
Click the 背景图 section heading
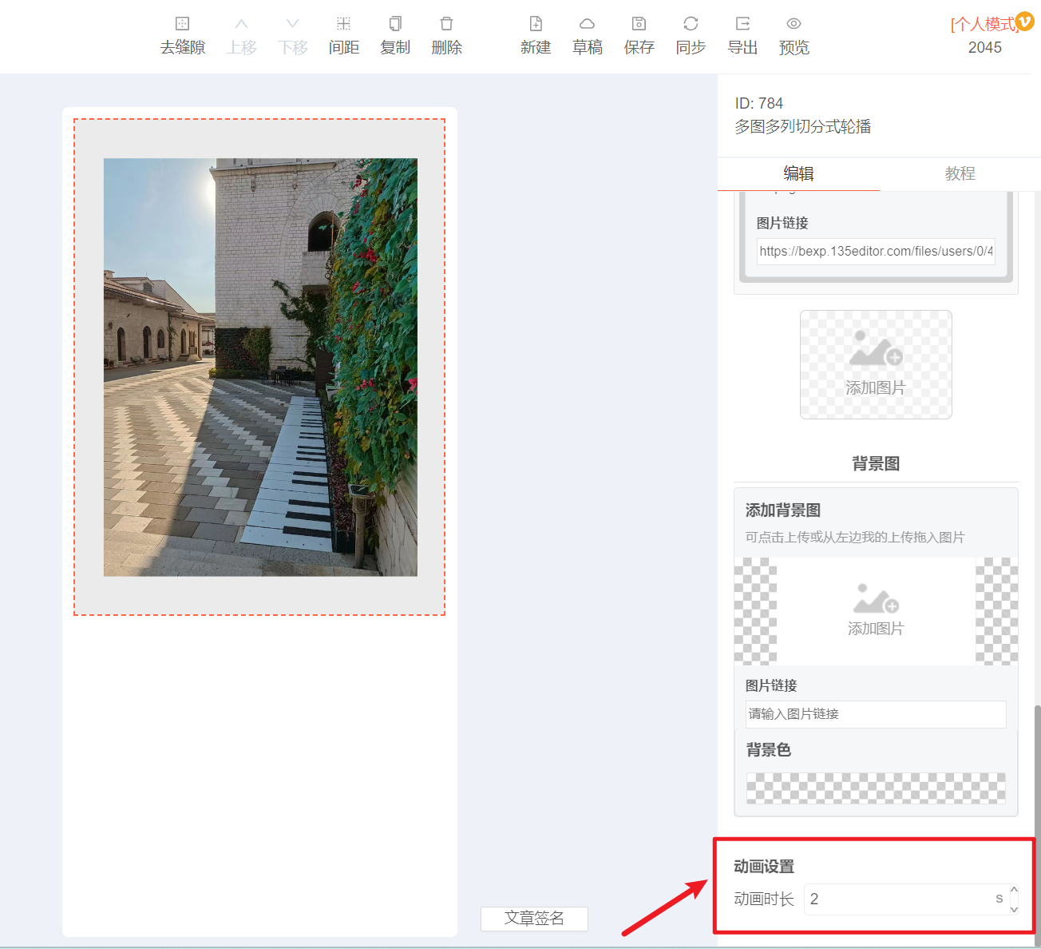[x=876, y=463]
